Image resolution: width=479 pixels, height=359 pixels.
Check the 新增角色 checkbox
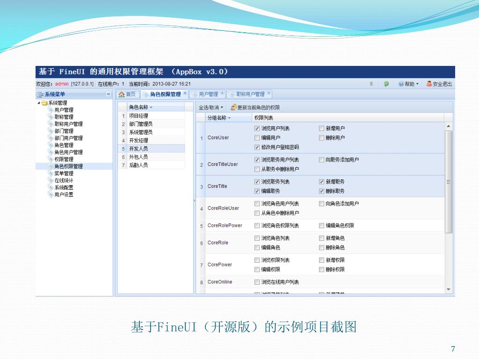point(321,238)
